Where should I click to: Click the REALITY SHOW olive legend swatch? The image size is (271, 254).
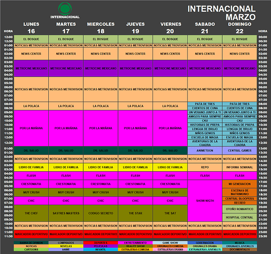(135, 246)
